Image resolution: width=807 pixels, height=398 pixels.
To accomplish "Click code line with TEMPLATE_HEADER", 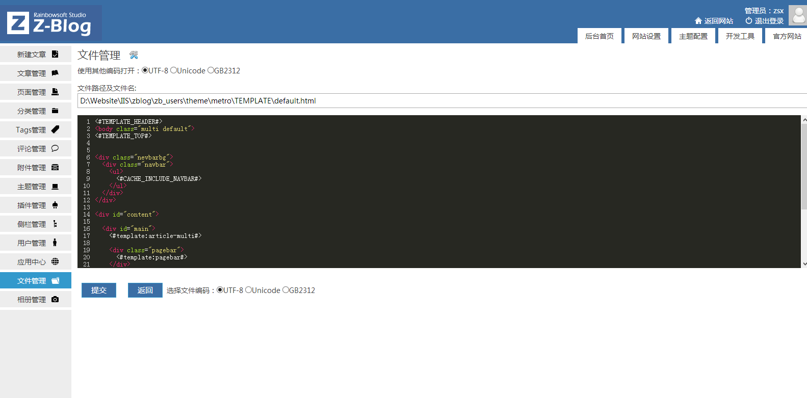I will coord(128,122).
